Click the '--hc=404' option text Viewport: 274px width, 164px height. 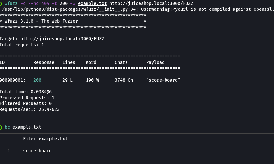[x=39, y=3]
